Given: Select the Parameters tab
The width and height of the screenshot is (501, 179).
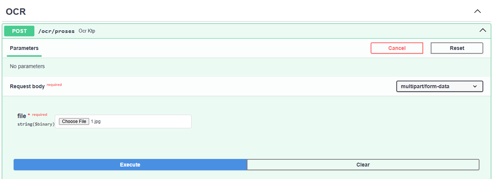Looking at the screenshot, I should 24,48.
